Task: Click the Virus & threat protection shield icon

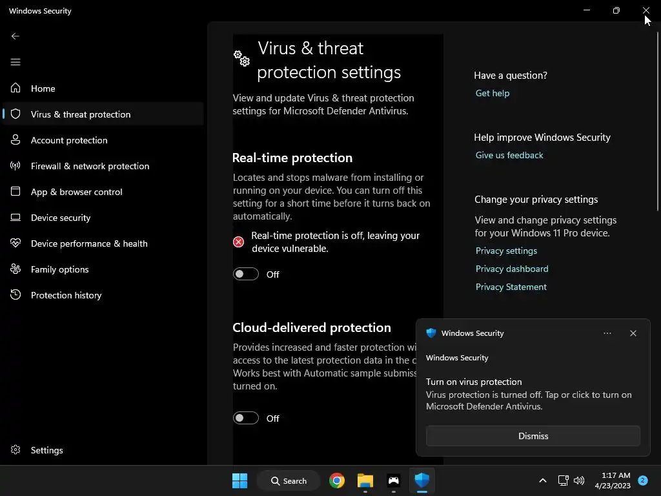Action: point(15,114)
